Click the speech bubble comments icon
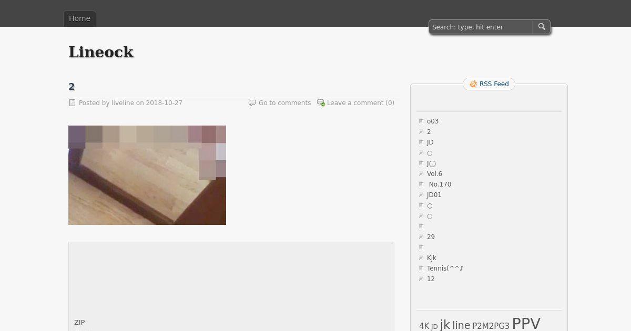The image size is (631, 331). [252, 103]
